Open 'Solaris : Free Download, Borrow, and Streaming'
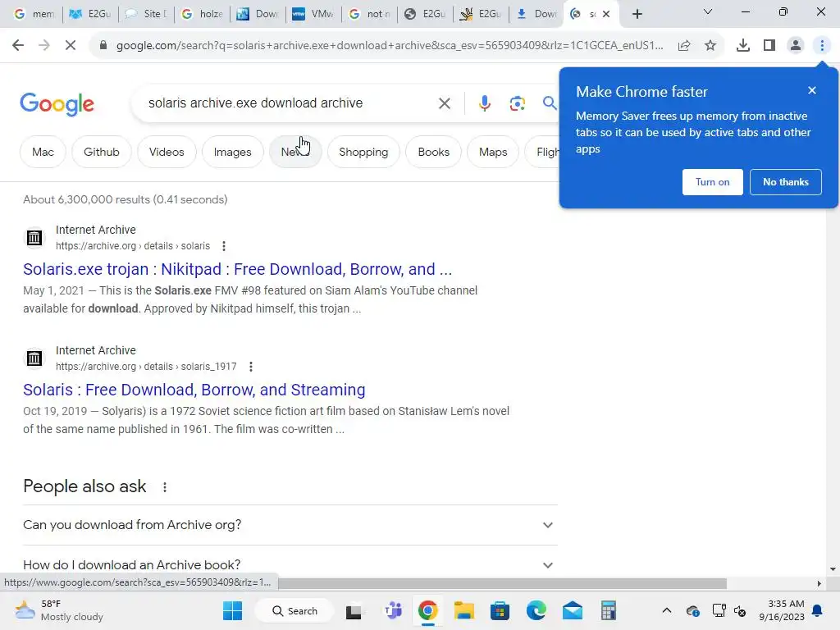 pyautogui.click(x=194, y=390)
